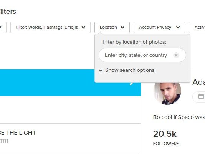
Task: Click the chevron of the cut-off leftmost filter
Action: tap(0, 28)
